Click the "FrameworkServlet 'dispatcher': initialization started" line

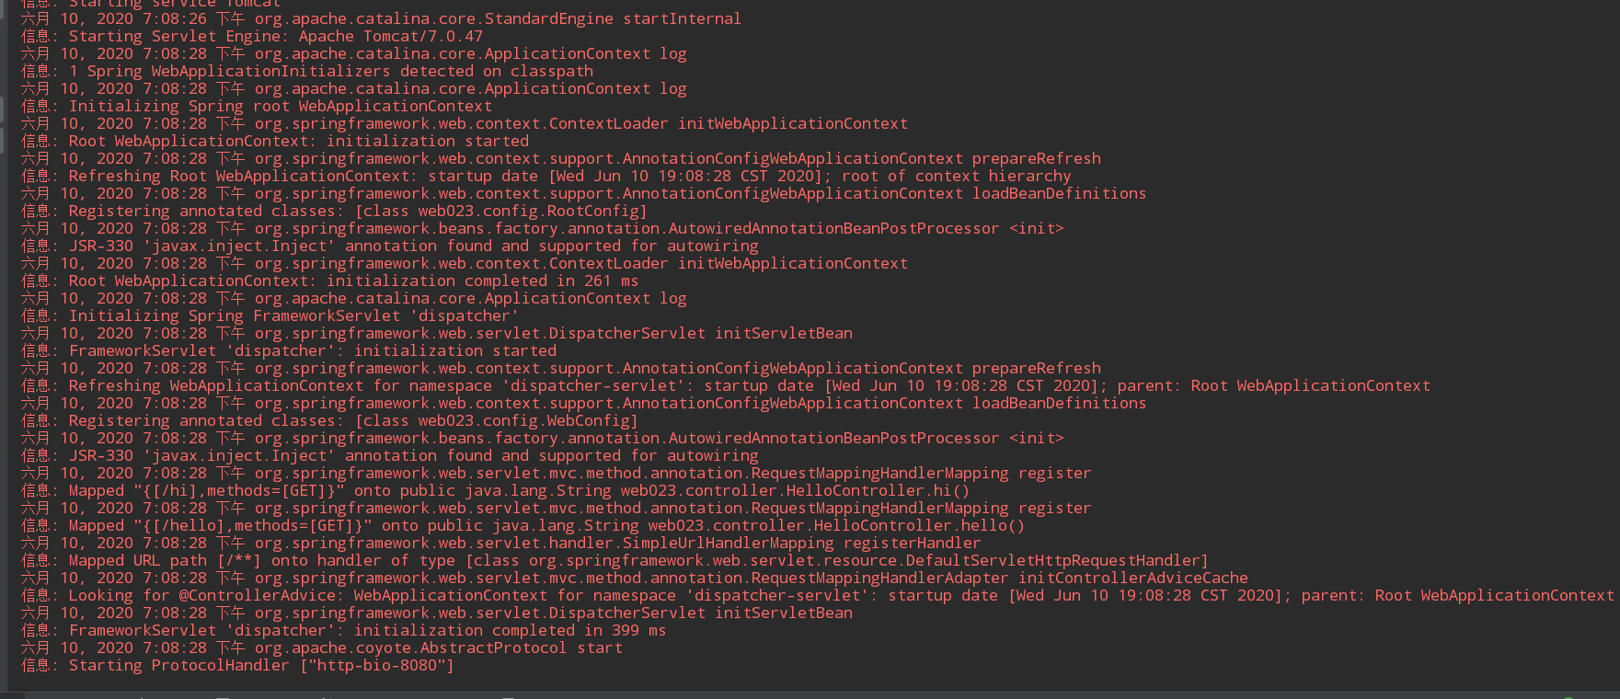coord(289,350)
